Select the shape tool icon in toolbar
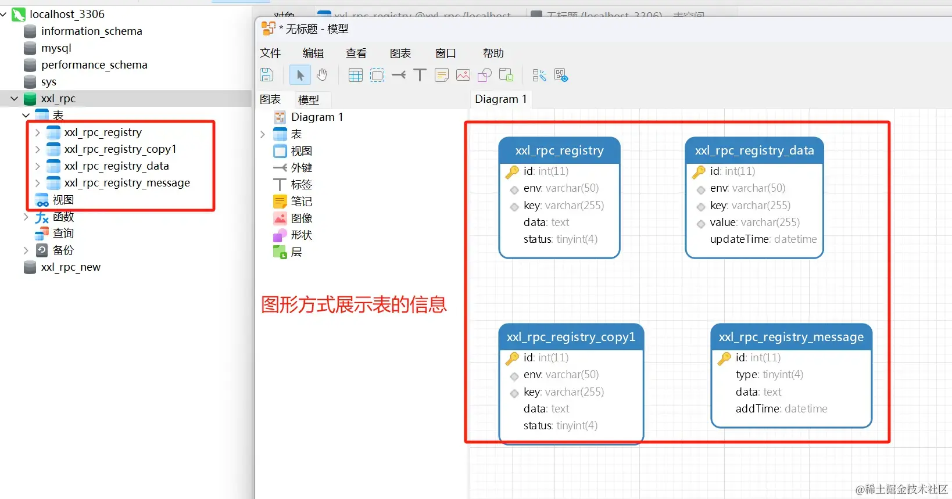The height and width of the screenshot is (499, 952). click(485, 75)
